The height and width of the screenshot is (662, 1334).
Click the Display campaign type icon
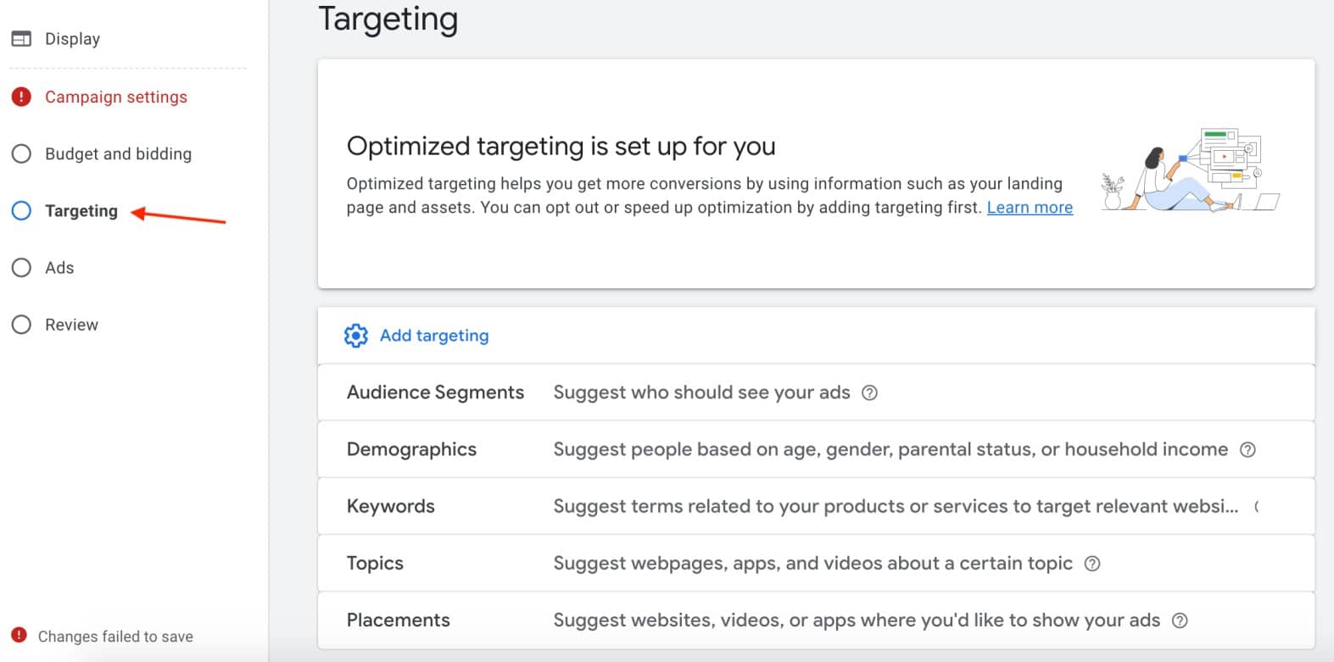click(21, 39)
